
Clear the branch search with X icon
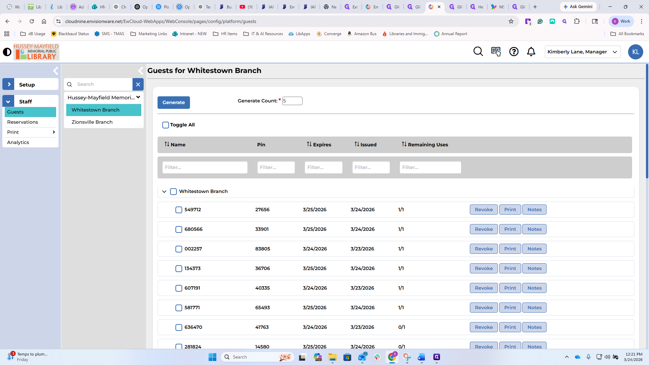click(x=138, y=84)
